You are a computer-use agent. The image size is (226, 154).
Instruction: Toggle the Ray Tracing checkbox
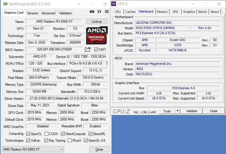pos(46,140)
